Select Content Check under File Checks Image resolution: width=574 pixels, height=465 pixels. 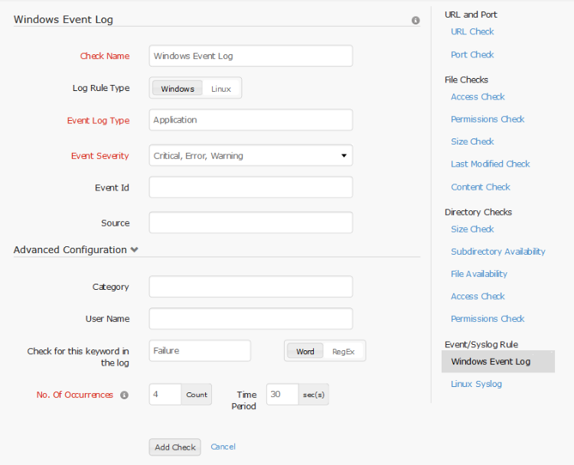tap(480, 187)
